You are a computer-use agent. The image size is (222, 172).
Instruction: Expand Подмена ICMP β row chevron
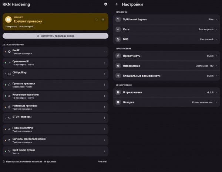[105, 129]
